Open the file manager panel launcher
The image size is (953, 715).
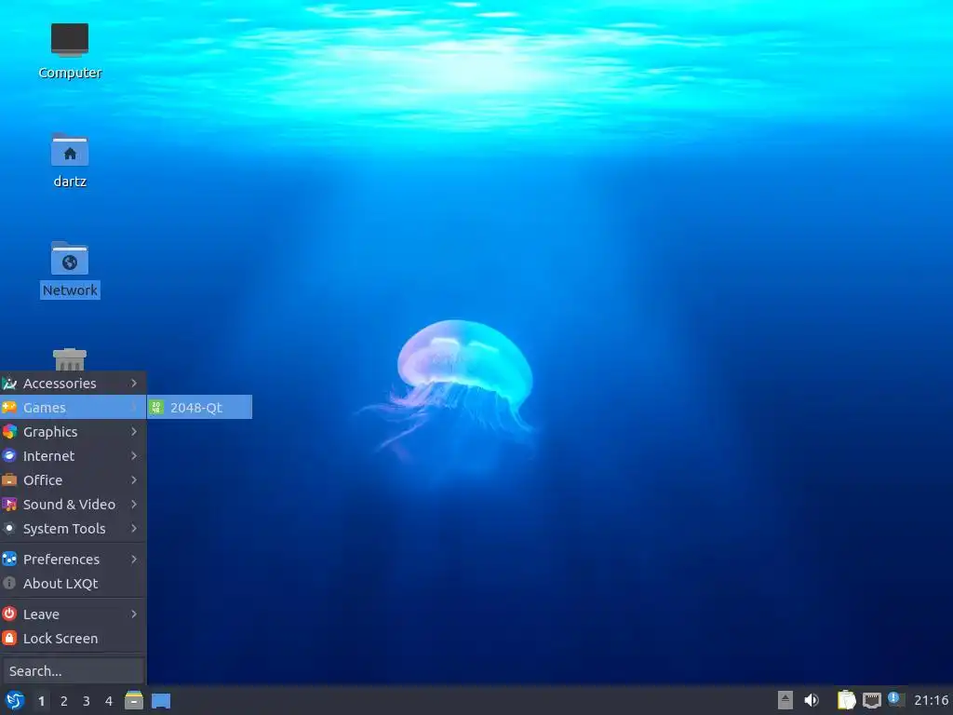(134, 700)
